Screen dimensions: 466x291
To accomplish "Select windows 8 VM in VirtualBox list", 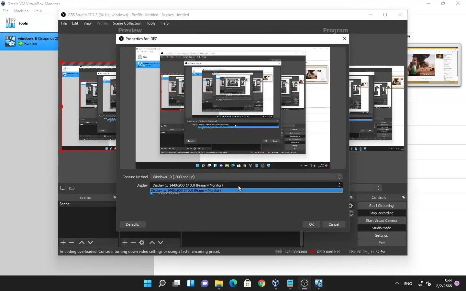I will click(x=29, y=41).
